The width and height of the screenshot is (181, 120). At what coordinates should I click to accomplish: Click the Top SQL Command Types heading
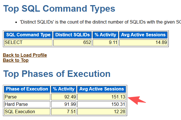click(x=59, y=9)
